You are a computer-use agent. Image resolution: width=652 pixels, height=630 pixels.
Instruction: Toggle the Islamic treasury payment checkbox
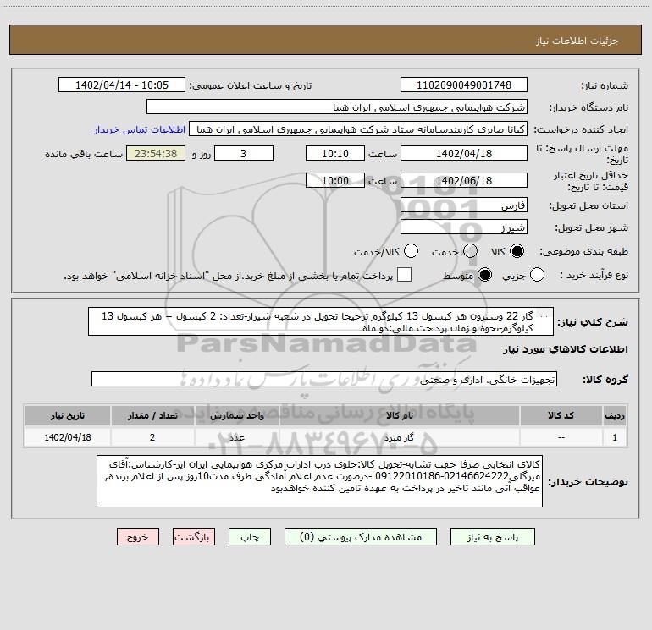coord(404,275)
